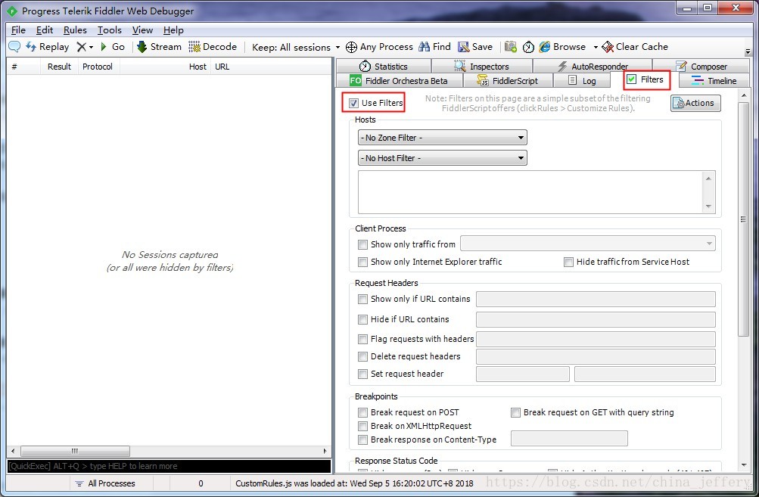Click the timer stopwatch icon

[529, 47]
